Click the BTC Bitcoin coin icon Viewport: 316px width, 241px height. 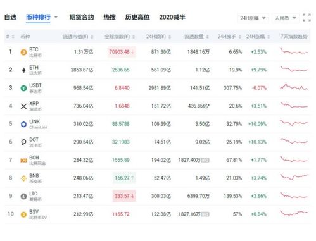click(x=23, y=52)
